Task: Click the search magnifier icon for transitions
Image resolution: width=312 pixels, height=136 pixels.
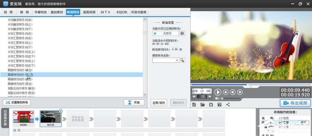Action: (182, 60)
